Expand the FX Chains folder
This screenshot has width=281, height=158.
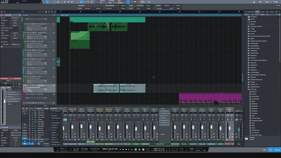coord(247,17)
